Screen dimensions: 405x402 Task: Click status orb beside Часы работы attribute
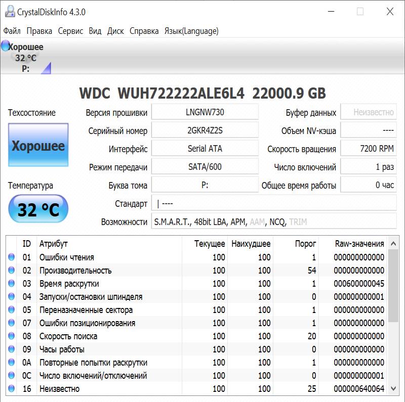(11, 349)
